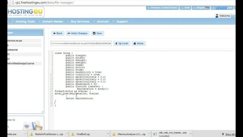Open dropdown arrow next to RealisticPostGenesis zip
The width and height of the screenshot is (243, 137).
(67, 134)
